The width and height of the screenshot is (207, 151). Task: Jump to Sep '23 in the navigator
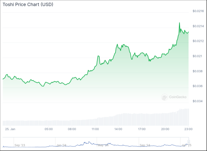pyautogui.click(x=19, y=145)
